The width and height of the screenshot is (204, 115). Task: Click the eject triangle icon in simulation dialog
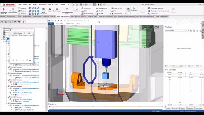[30, 60]
